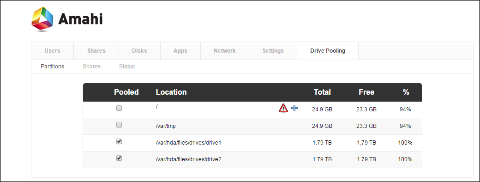Uncheck pooling for drive2
Viewport: 480px width, 182px height.
tap(119, 158)
